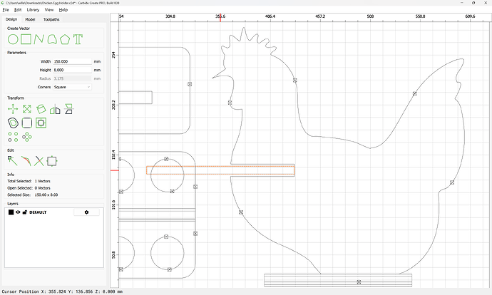Image resolution: width=492 pixels, height=295 pixels.
Task: Activate the Text creation tool
Action: click(x=77, y=38)
